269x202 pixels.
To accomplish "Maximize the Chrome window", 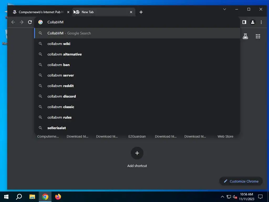I will (249, 9).
